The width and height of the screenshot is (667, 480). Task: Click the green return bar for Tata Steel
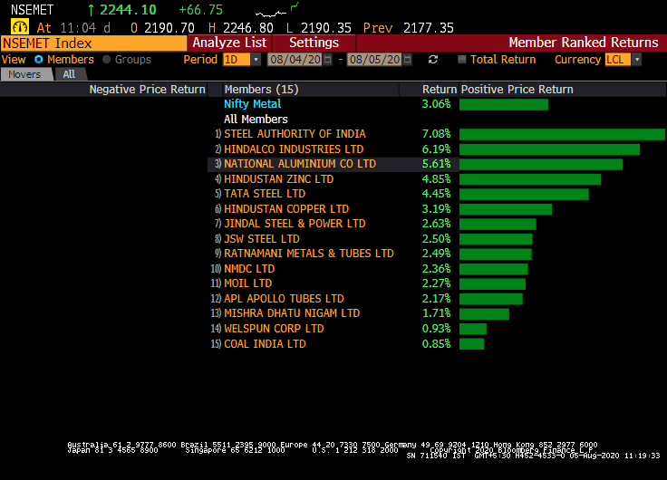point(524,194)
